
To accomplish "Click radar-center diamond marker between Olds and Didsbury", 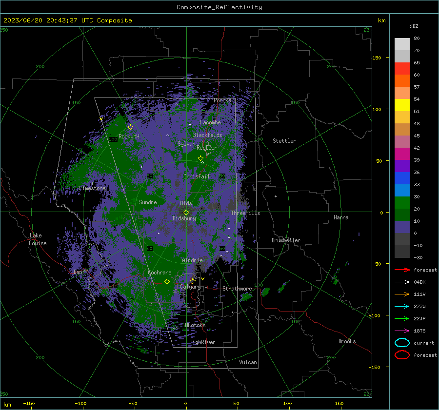I will (186, 212).
